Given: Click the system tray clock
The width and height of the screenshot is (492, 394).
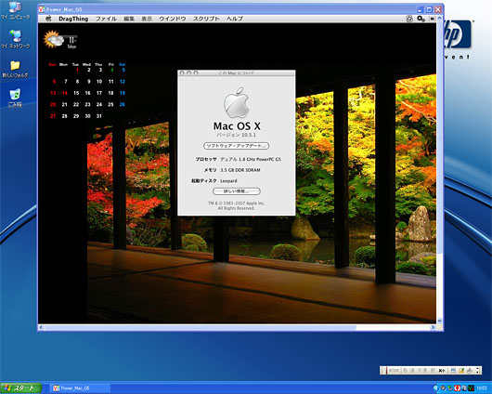Looking at the screenshot, I should click(482, 388).
